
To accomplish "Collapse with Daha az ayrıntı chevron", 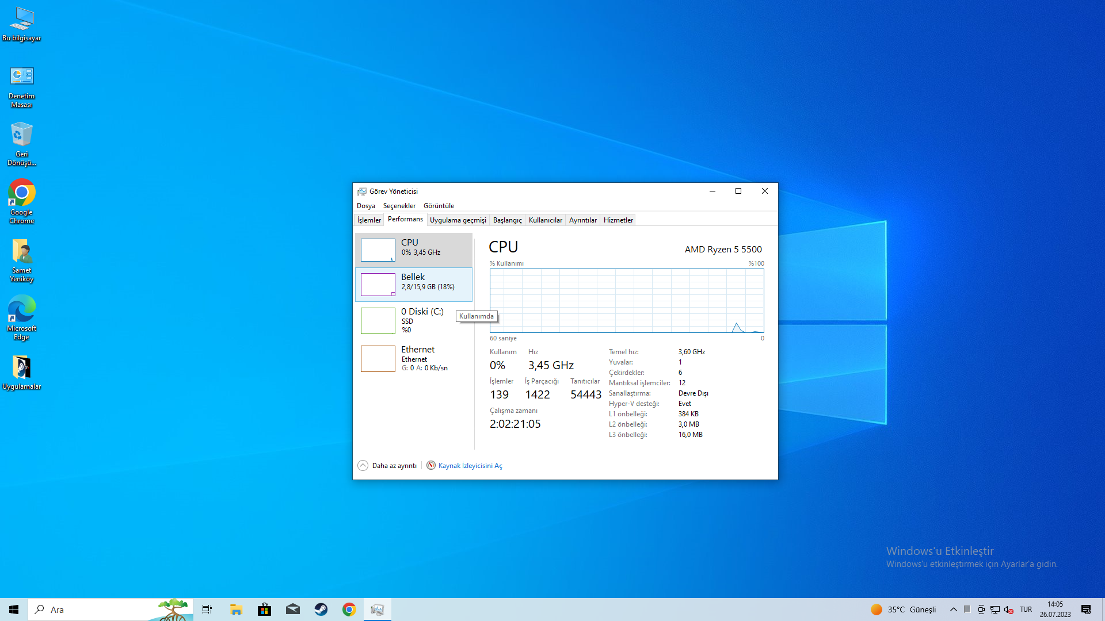I will [363, 466].
